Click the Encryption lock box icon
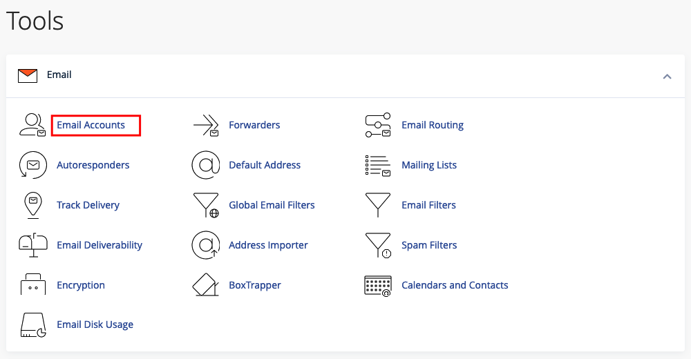The image size is (691, 359). (32, 285)
